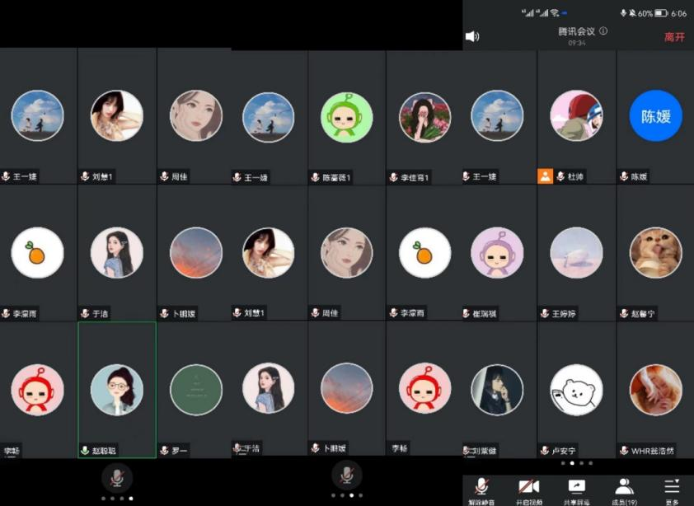This screenshot has height=506, width=694.
Task: Tap page indicator dots above bottom toolbar
Action: (x=576, y=463)
